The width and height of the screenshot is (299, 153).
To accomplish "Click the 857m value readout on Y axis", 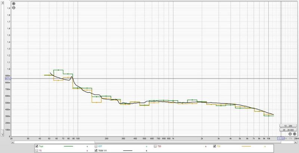I will [x=7, y=79].
